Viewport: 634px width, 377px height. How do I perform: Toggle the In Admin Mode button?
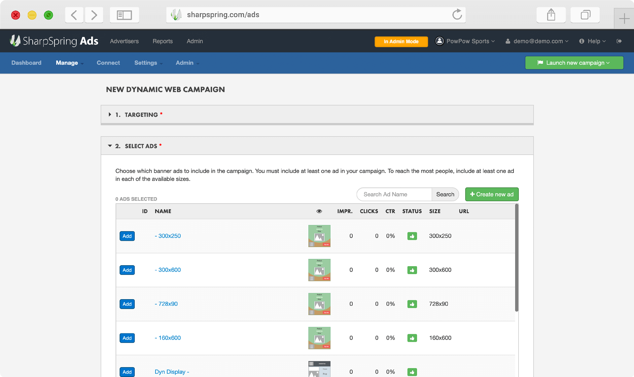point(401,42)
